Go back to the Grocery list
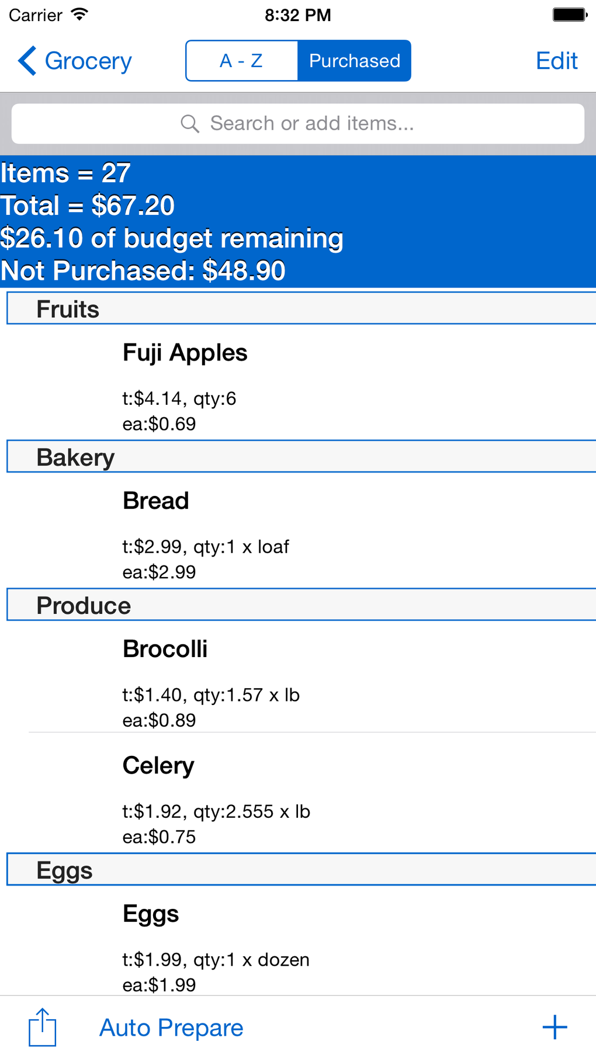596x1059 pixels. (75, 60)
